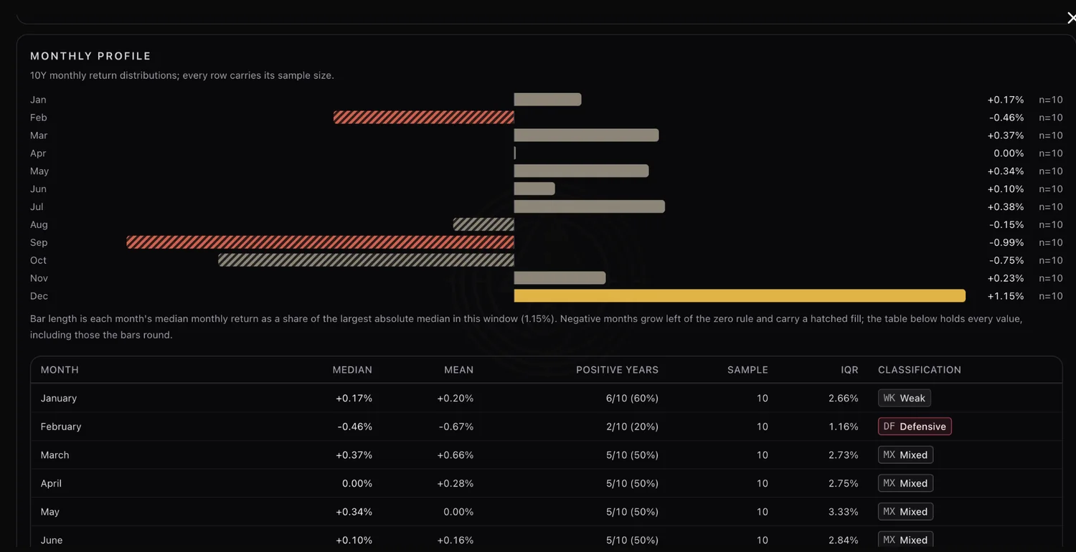Click the CLASSIFICATION column header
Screen dimensions: 1076x552
click(920, 370)
